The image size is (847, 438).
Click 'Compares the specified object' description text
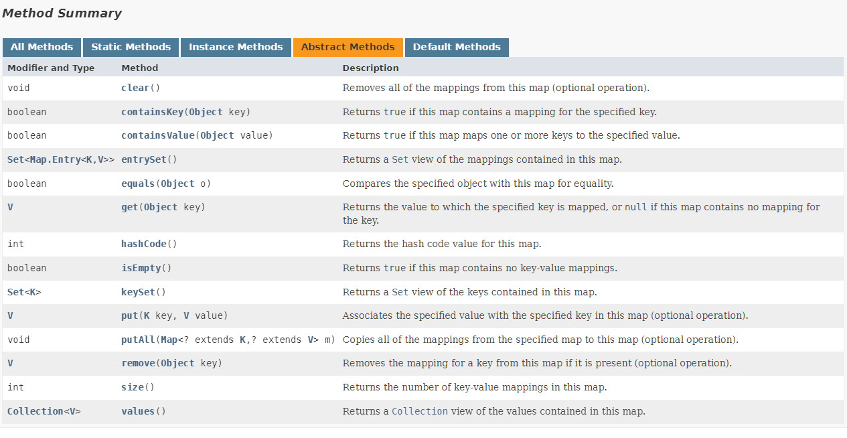478,184
